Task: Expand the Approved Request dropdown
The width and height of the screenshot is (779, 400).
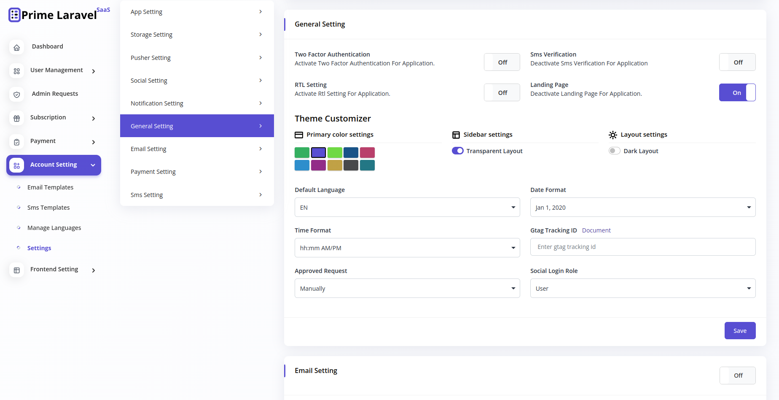Action: coord(406,288)
